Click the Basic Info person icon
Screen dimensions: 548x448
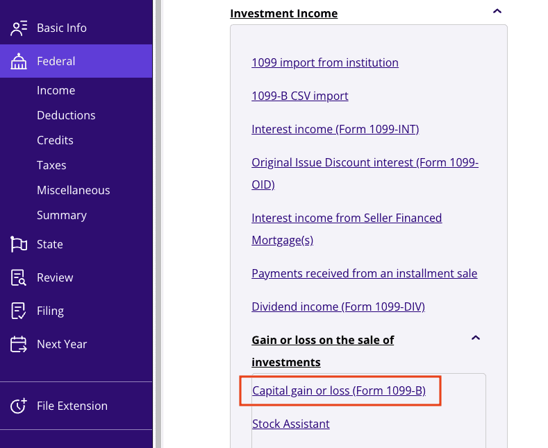point(19,28)
